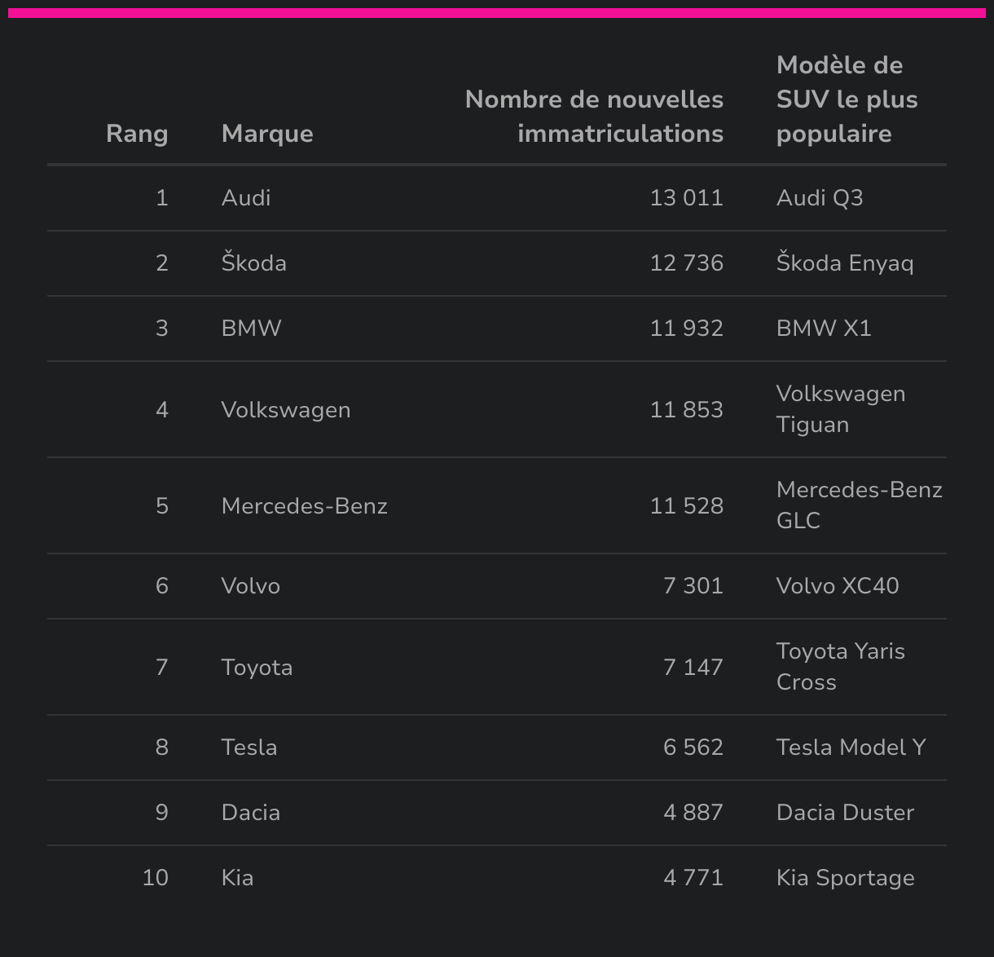Click the Volkswagen Tiguan cell
994x957 pixels.
840,409
